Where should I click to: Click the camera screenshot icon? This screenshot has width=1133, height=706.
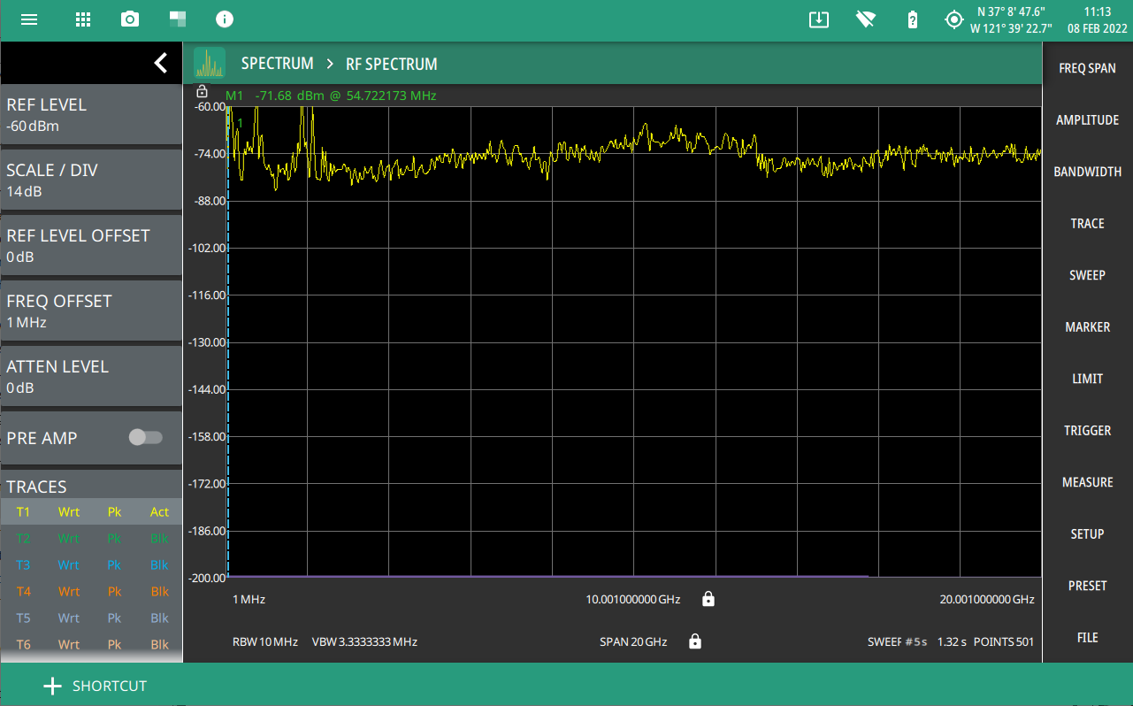pos(130,19)
